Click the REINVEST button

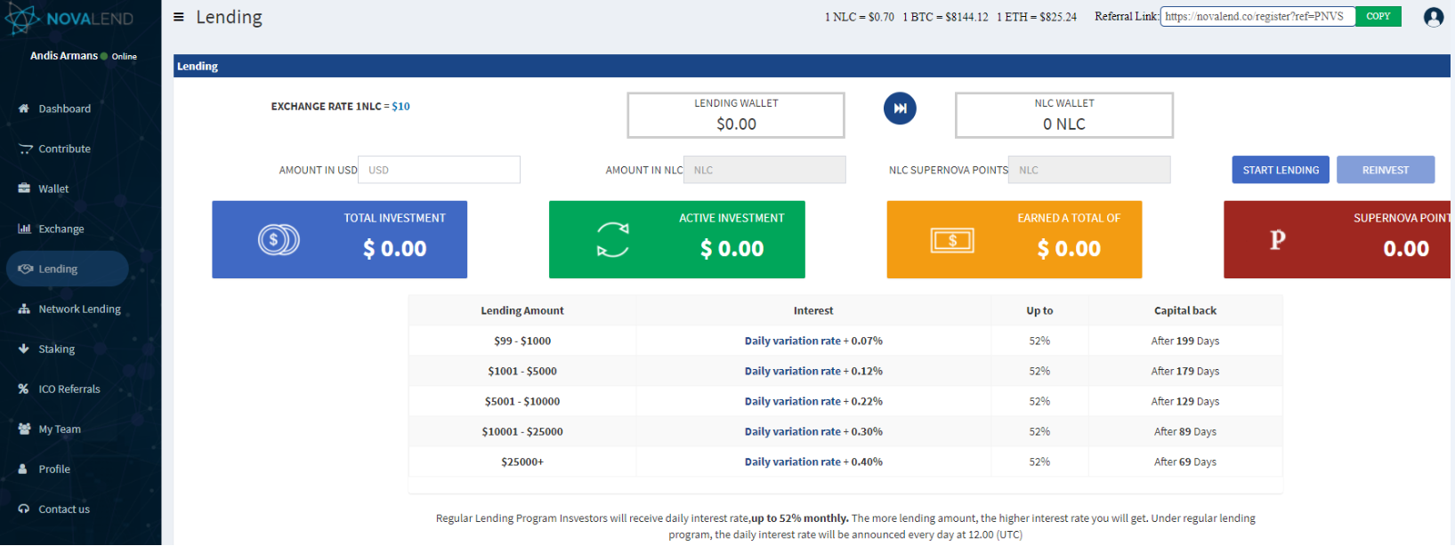click(x=1386, y=170)
